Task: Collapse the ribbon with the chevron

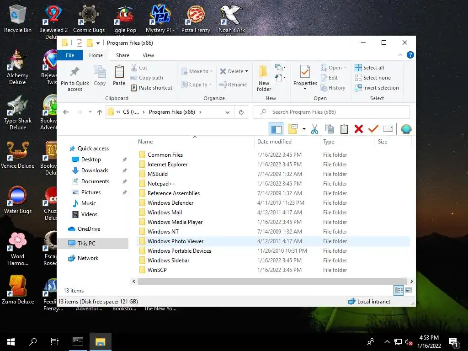Action: click(x=400, y=55)
